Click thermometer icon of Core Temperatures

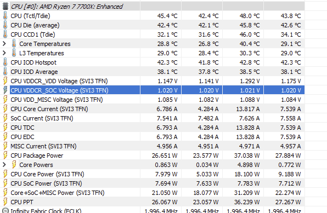pos(14,44)
